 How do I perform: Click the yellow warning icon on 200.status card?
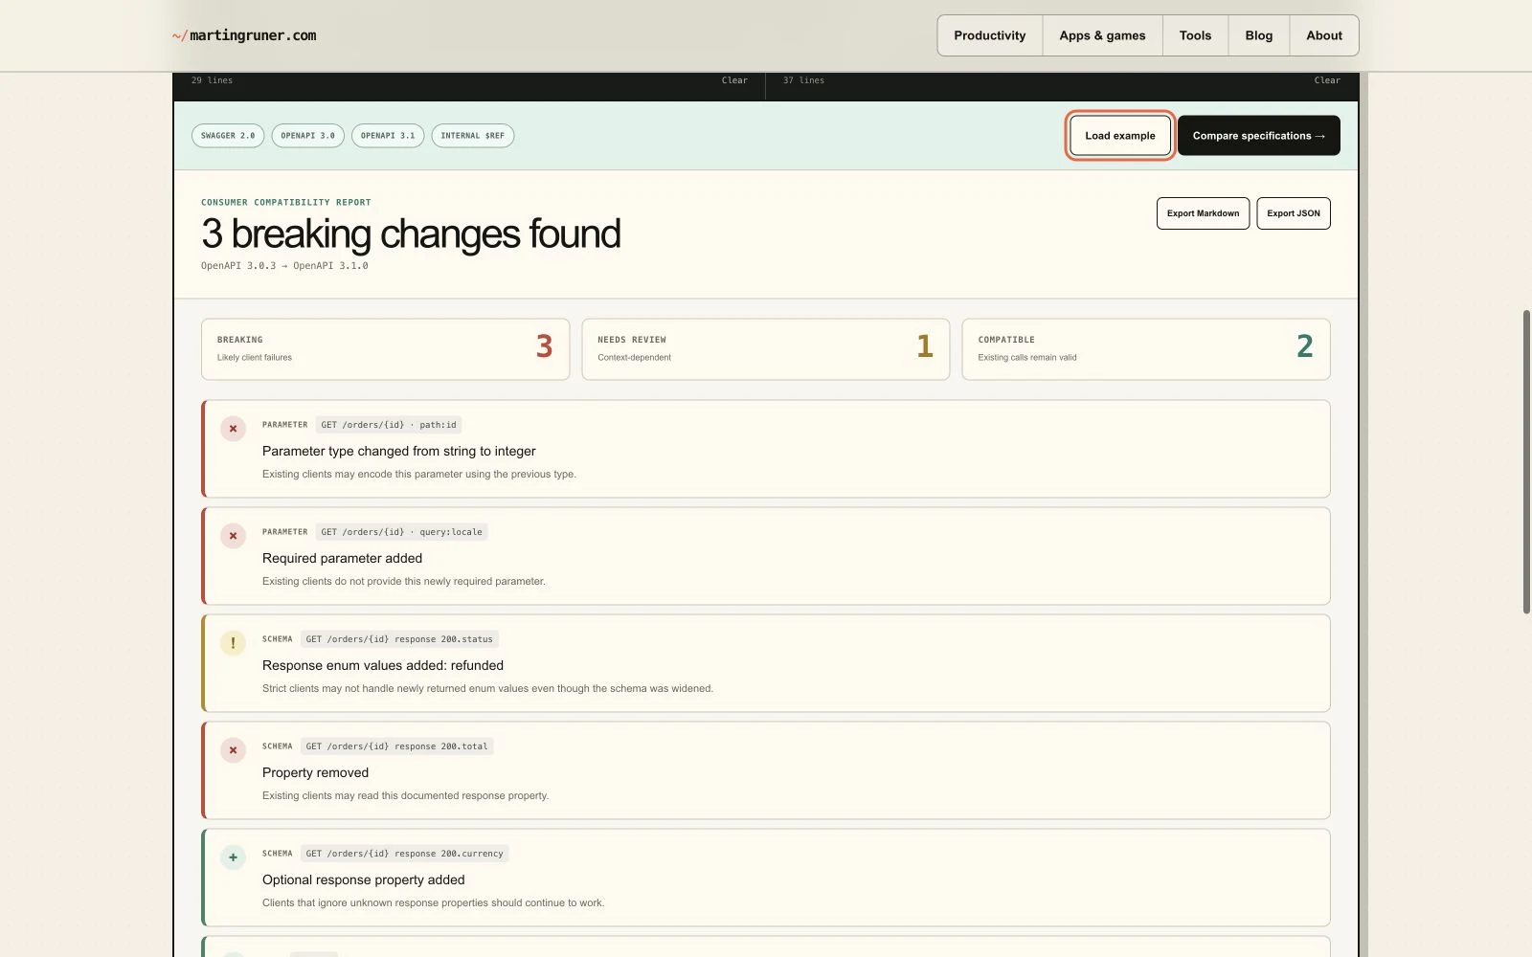233,643
